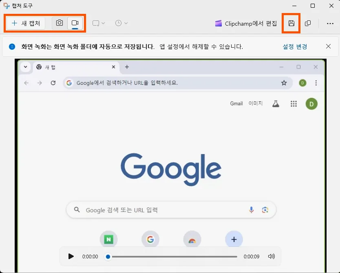
Task: Click the speaker volume icon
Action: [x=272, y=256]
